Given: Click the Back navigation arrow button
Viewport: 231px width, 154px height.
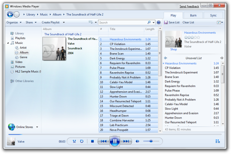Looking at the screenshot, I should click(10, 14).
